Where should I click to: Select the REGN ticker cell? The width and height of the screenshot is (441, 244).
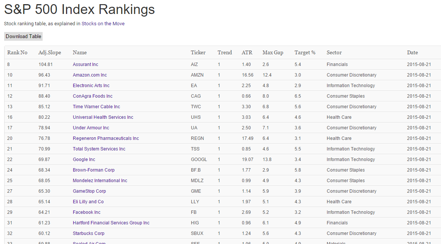pos(197,138)
